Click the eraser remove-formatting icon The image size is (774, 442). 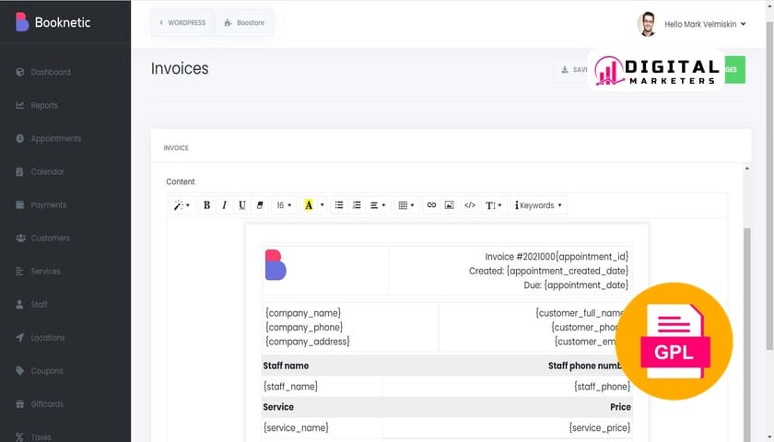[260, 205]
